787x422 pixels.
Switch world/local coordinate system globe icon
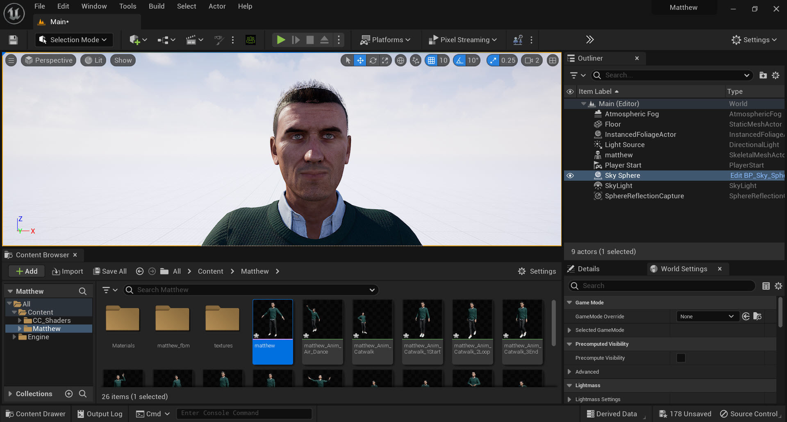point(400,61)
